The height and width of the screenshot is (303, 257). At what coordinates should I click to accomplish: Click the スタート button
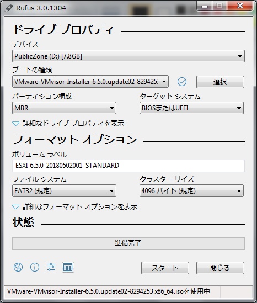[165, 268]
